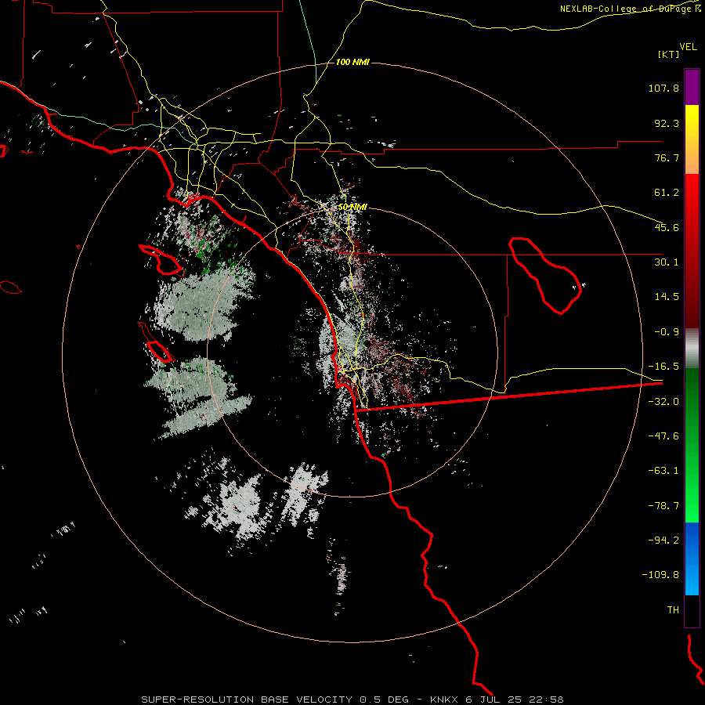Select the -78.7 velocity scale value

(663, 506)
